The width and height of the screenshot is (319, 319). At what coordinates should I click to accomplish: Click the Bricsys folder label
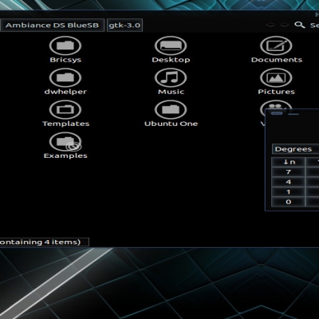coord(65,60)
